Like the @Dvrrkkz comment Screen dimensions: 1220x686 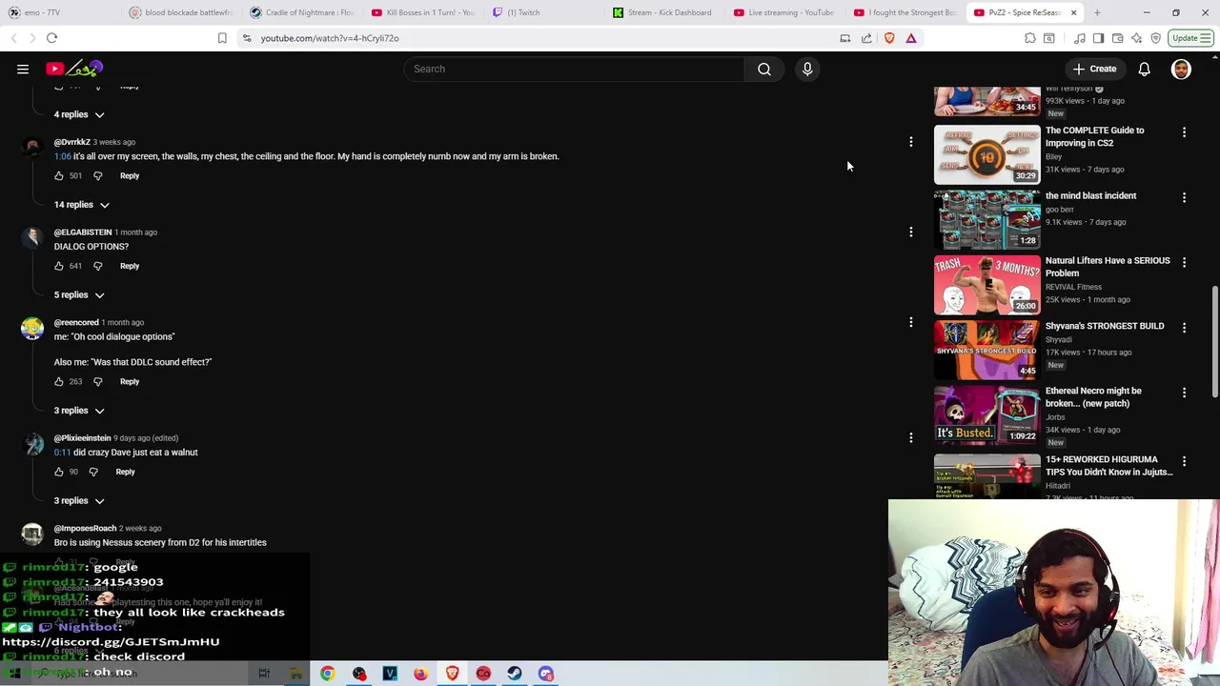coord(59,175)
